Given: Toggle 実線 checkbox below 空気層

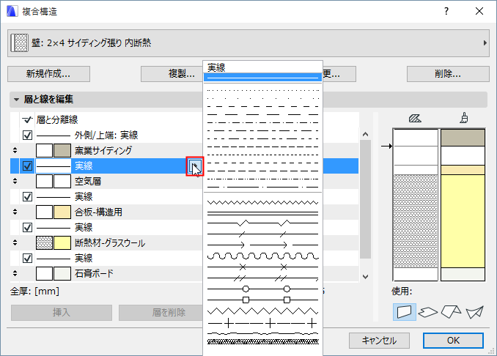Looking at the screenshot, I should click(x=28, y=197).
